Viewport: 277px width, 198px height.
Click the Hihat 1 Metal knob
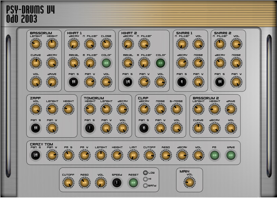[74, 63]
